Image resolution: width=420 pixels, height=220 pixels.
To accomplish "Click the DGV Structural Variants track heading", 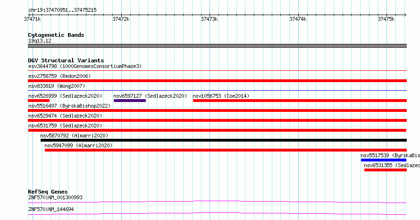I will 66,60.
